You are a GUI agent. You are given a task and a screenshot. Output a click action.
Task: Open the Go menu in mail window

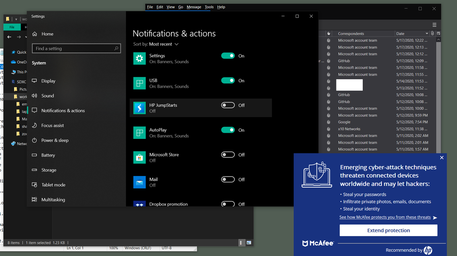pyautogui.click(x=181, y=7)
